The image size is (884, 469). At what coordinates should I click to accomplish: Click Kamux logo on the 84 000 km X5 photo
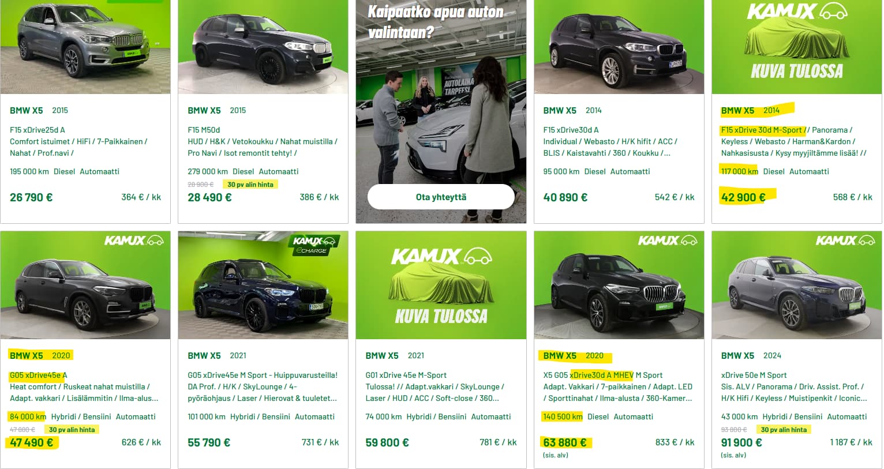(x=134, y=240)
